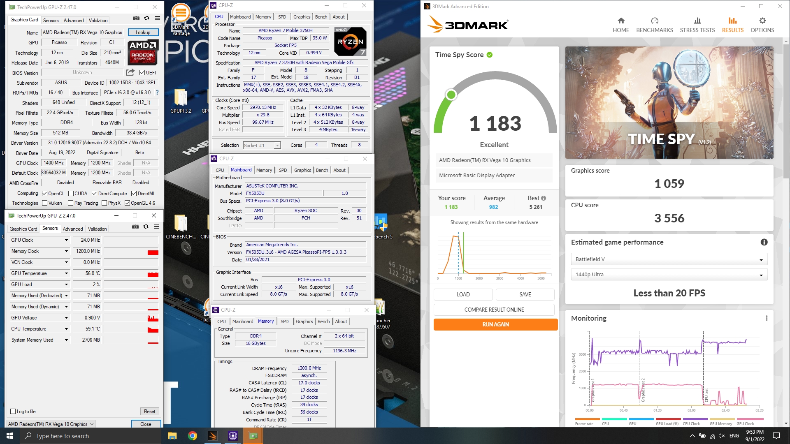Click the LOAD button in 3DMark
This screenshot has width=790, height=444.
tap(463, 294)
